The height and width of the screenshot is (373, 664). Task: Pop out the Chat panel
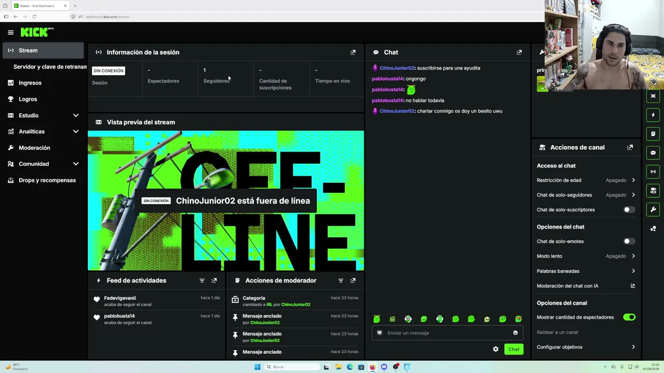tap(519, 52)
